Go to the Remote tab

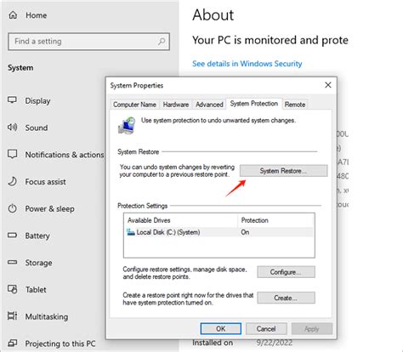(295, 105)
